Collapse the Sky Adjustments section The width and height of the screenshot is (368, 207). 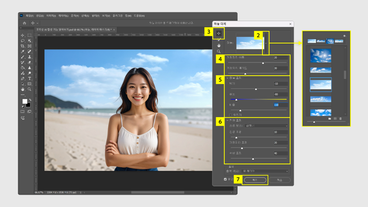(228, 78)
